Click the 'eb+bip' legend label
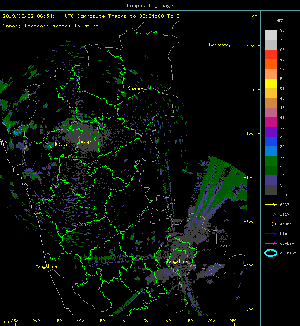 [287, 244]
